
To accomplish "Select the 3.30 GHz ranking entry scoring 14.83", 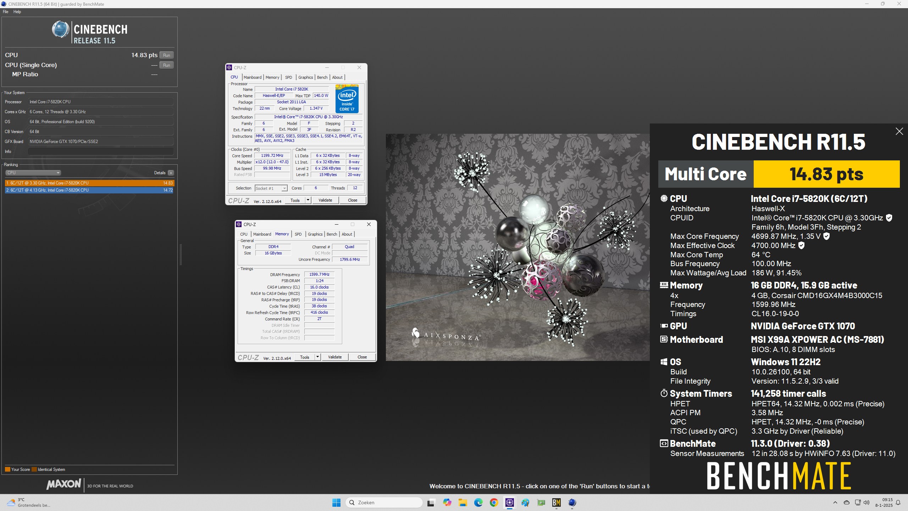I will [90, 183].
